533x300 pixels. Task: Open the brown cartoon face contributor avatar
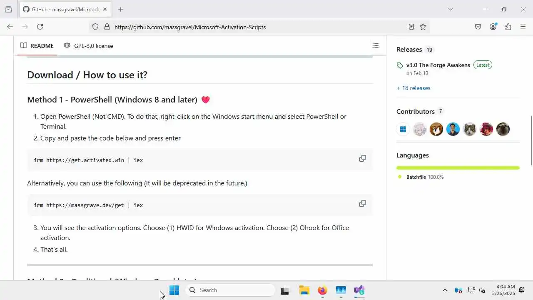tap(436, 129)
